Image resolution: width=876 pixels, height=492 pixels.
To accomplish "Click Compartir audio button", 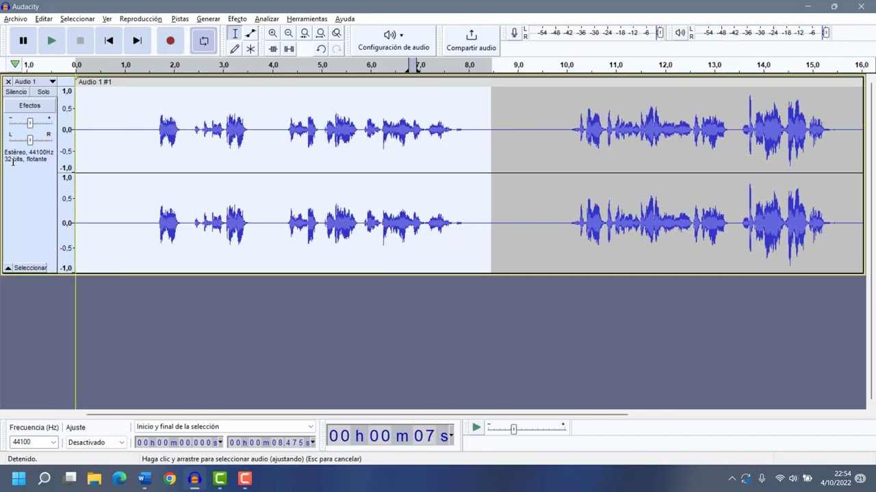I will coord(471,41).
